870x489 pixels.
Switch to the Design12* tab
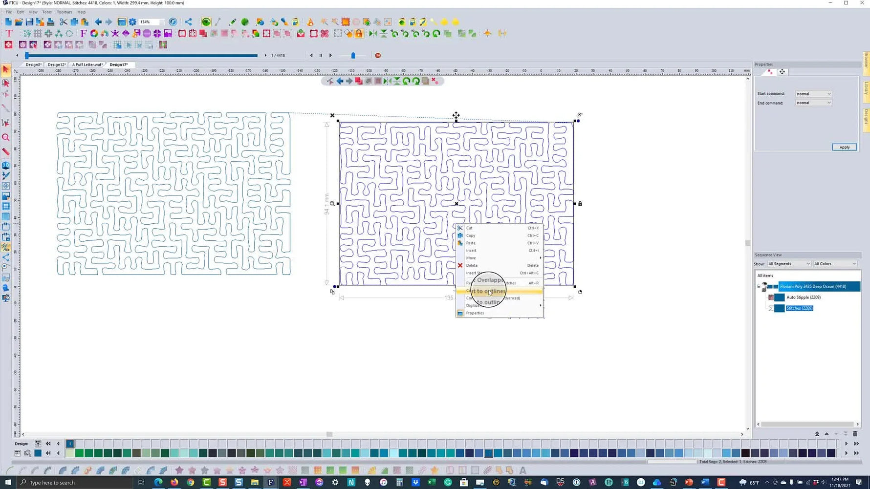pos(57,64)
